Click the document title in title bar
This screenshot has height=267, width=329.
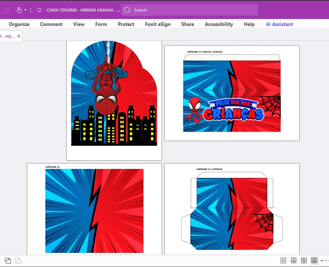[x=84, y=10]
